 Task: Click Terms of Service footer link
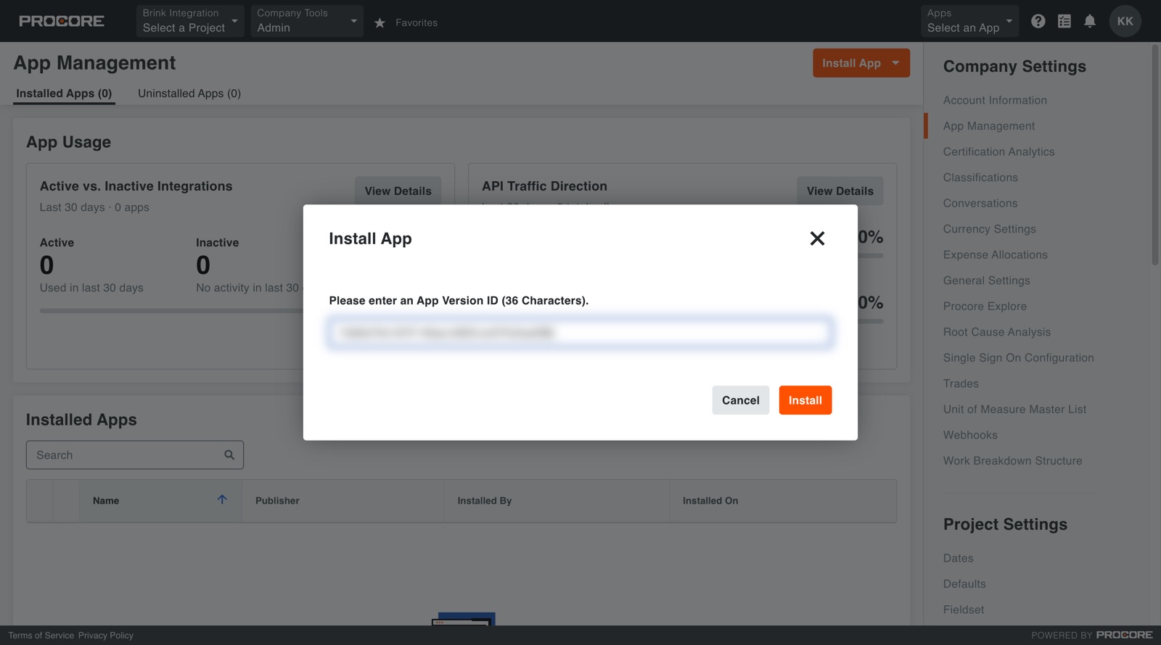[41, 636]
